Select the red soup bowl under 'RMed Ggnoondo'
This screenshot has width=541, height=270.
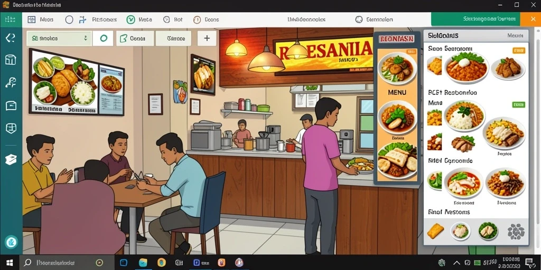point(464,183)
